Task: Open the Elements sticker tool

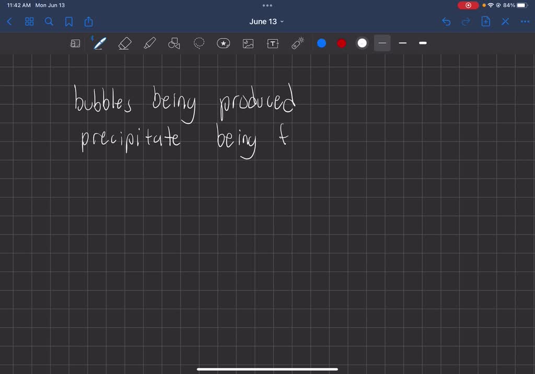Action: point(224,43)
